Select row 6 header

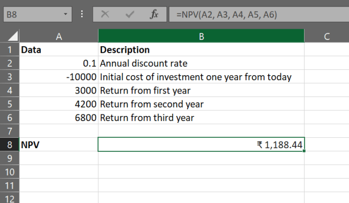[9, 117]
